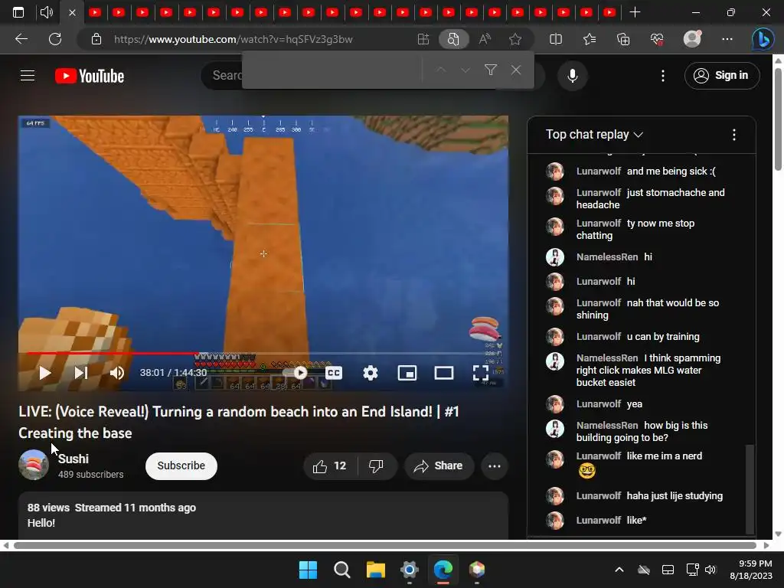The image size is (784, 588).
Task: Expand the Top chat replay dropdown
Action: point(594,135)
